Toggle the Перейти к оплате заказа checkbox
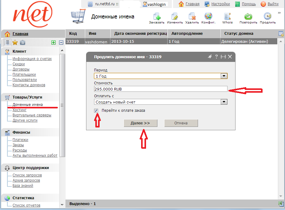The image size is (285, 210). click(97, 111)
